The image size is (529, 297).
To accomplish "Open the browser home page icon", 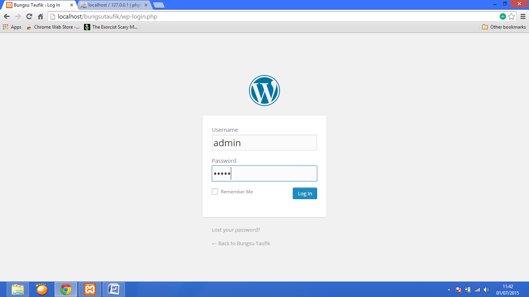I will click(x=40, y=16).
